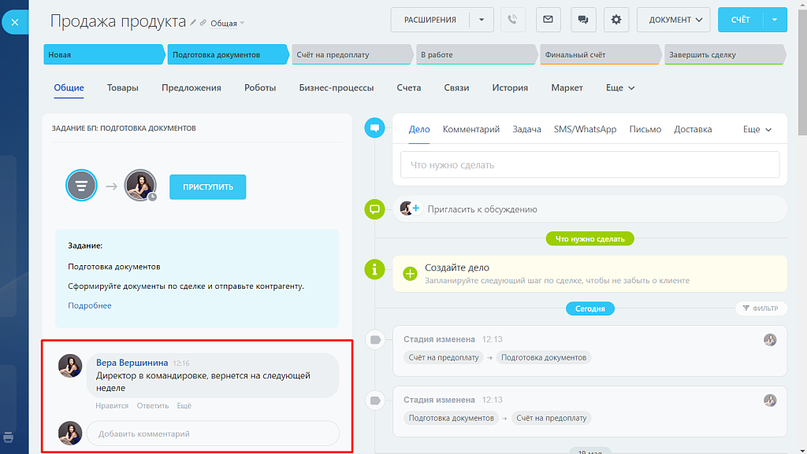This screenshot has height=454, width=807.
Task: Click the green plus icon on 'Создайте дело'
Action: pos(410,273)
